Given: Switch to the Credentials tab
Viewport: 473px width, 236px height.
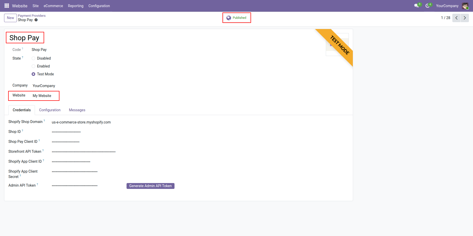Looking at the screenshot, I should tap(22, 110).
